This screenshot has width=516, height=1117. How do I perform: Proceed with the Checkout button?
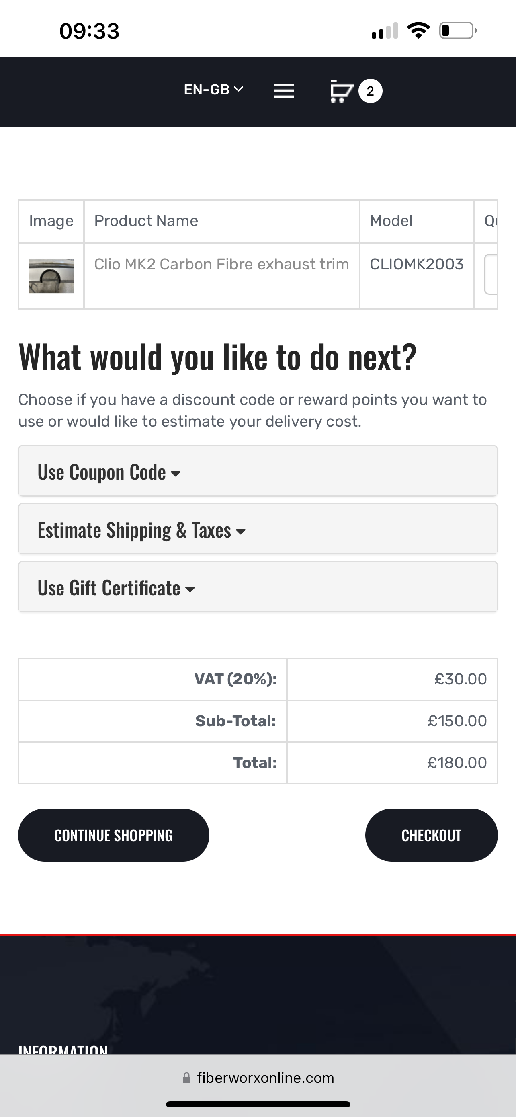pyautogui.click(x=431, y=835)
